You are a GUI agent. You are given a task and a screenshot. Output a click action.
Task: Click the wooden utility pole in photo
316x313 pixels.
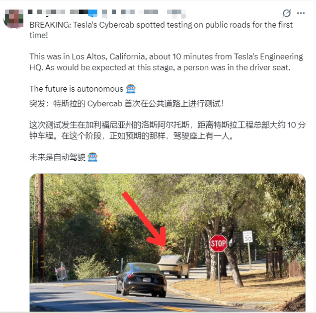(41, 228)
